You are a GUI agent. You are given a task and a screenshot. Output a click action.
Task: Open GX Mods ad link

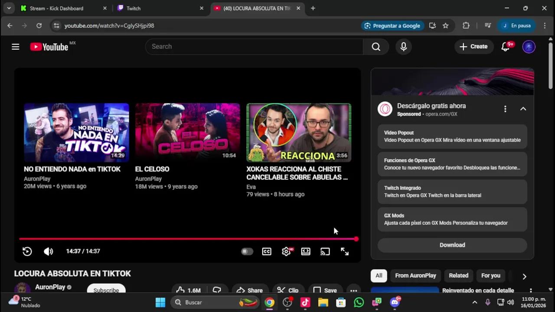(452, 219)
